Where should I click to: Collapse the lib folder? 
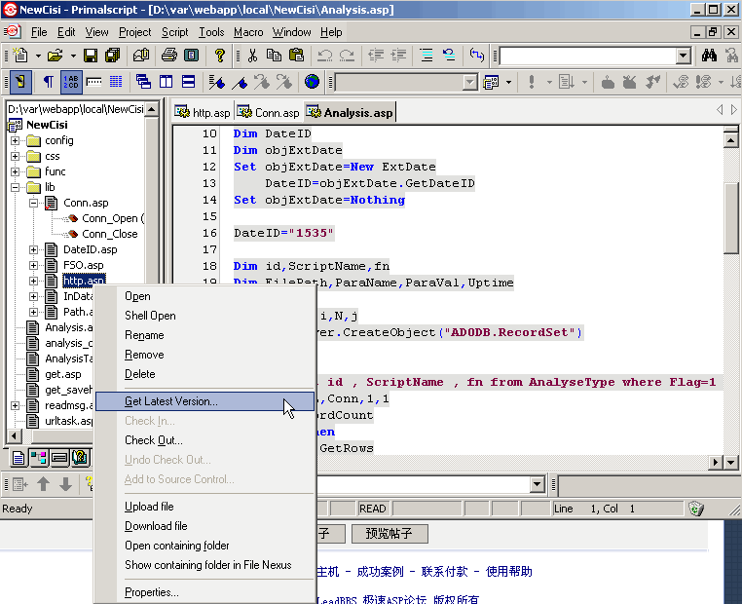(16, 187)
